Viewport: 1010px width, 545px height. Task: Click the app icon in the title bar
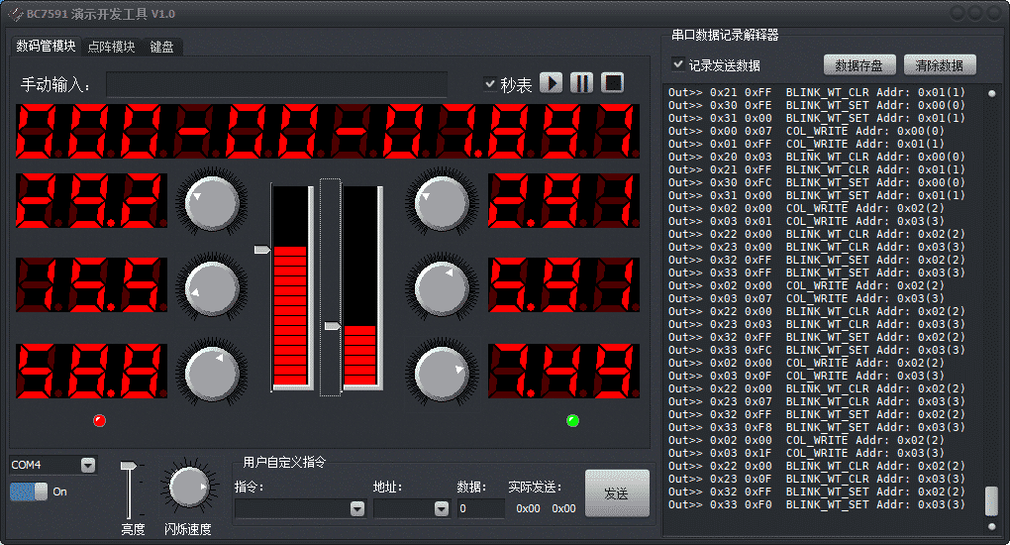[16, 14]
